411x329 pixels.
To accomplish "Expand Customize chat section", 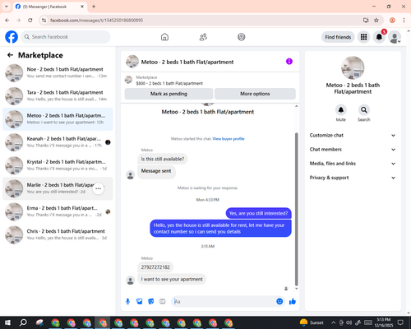I will (x=353, y=135).
